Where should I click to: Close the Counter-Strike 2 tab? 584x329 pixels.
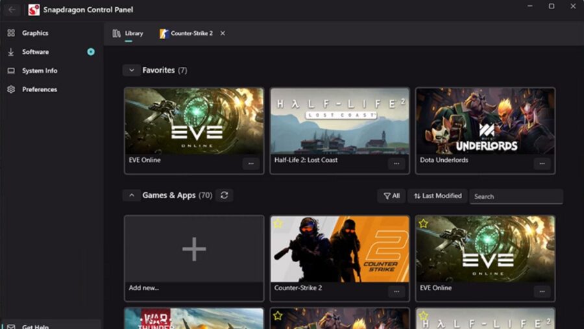[223, 33]
